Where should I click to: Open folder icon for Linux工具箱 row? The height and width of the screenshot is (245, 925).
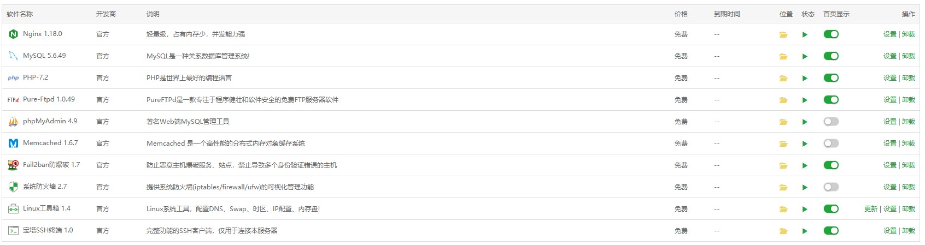click(x=783, y=209)
